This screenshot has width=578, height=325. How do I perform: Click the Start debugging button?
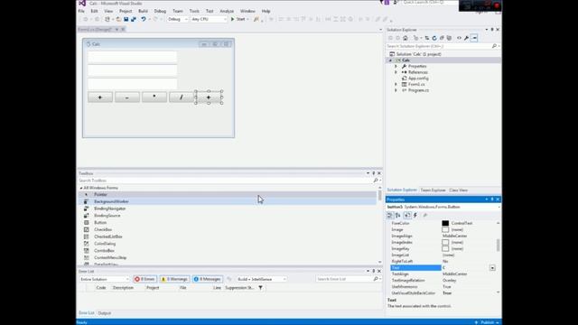tap(238, 19)
